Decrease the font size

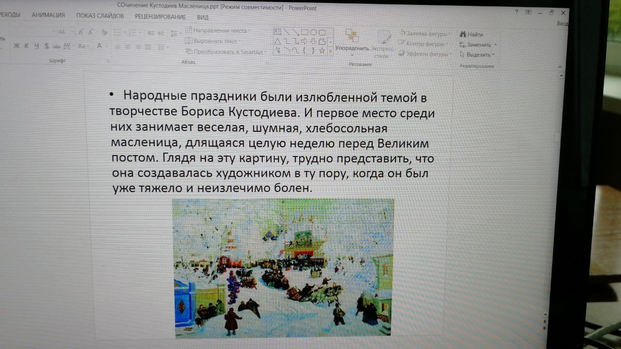[90, 32]
